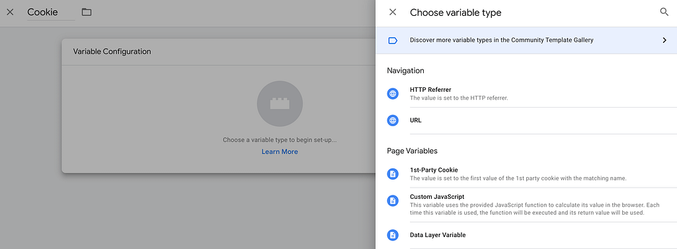Click the folder icon next to Cookie
Image resolution: width=677 pixels, height=249 pixels.
point(87,12)
